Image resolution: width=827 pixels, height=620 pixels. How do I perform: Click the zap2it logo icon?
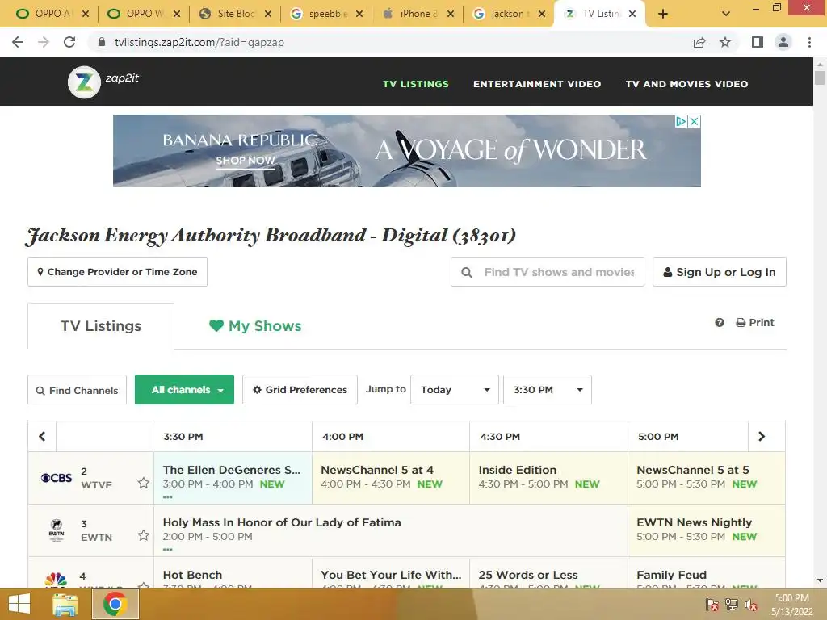(84, 82)
